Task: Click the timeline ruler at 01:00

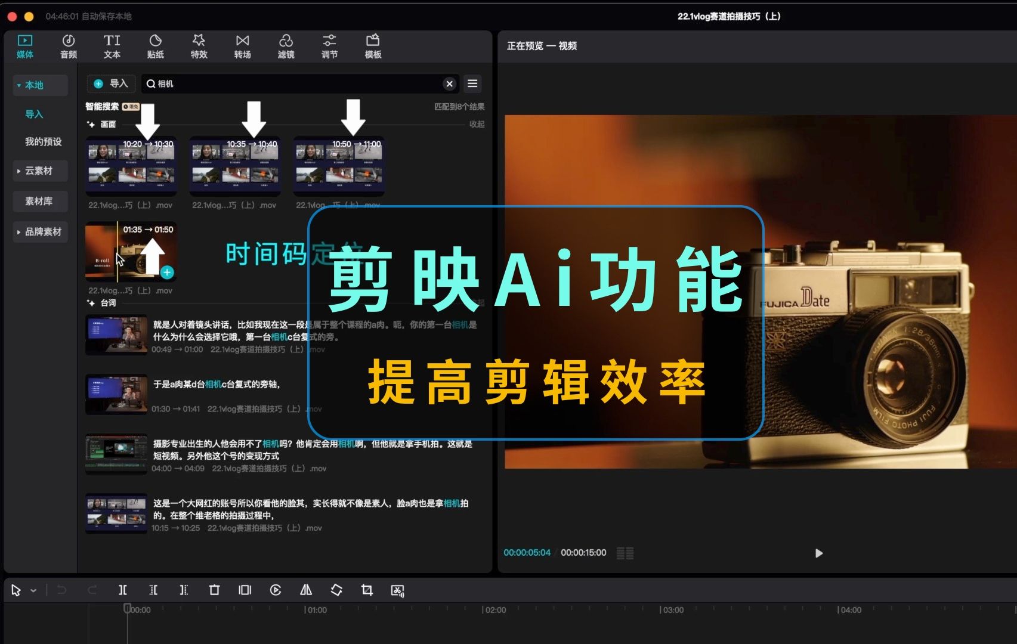Action: (x=316, y=610)
